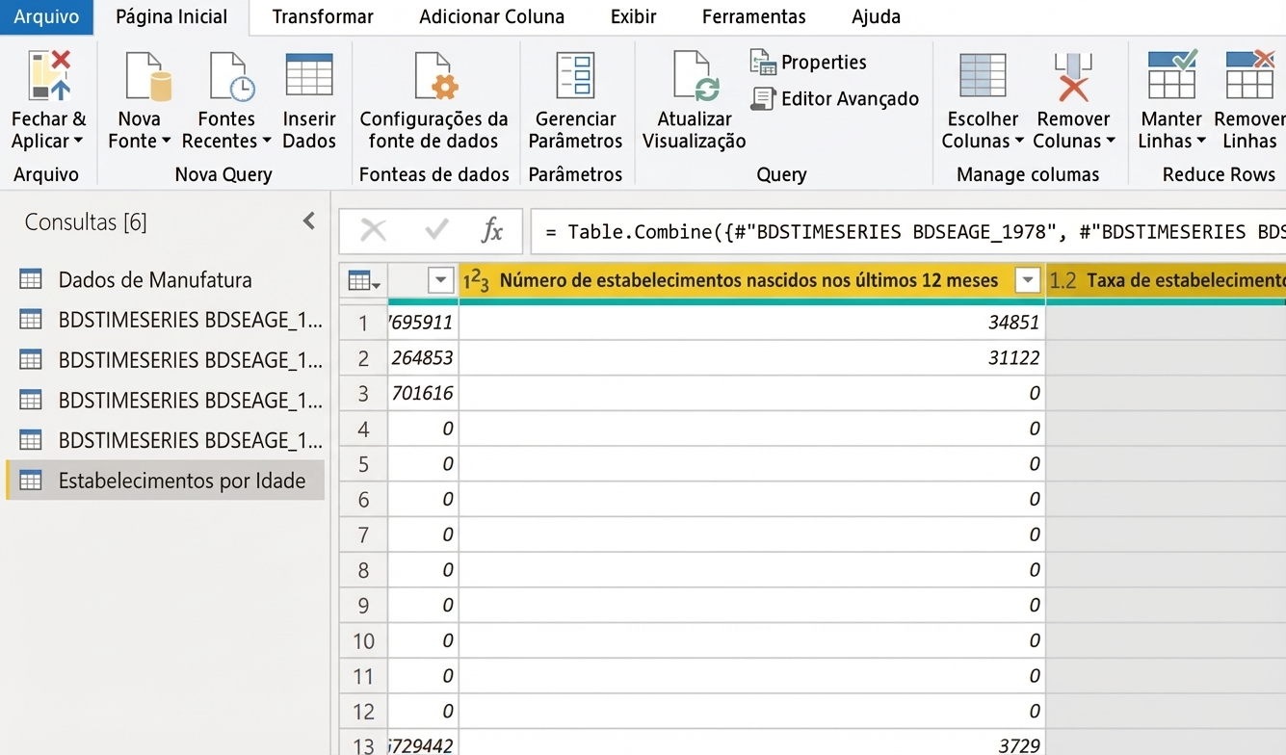This screenshot has width=1286, height=755.
Task: Expand the Fontes Recentes dropdown arrow
Action: pos(266,142)
